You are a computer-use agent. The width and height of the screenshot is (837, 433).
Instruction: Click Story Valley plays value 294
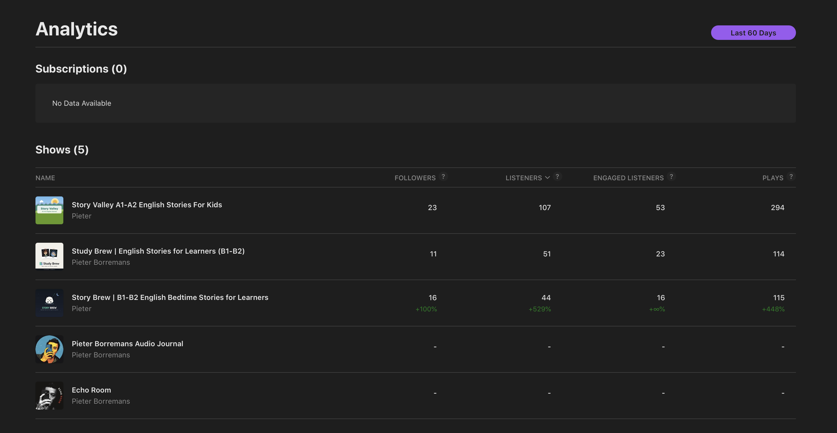(778, 207)
